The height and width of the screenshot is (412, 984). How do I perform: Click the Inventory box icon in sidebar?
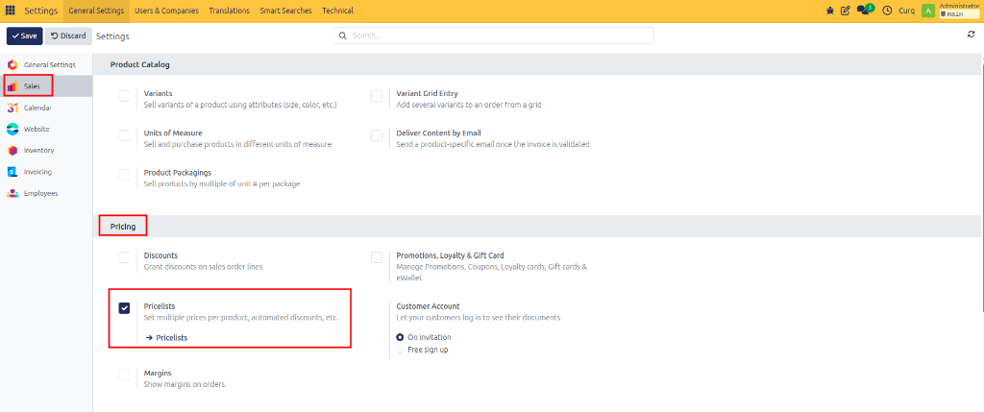pos(12,151)
